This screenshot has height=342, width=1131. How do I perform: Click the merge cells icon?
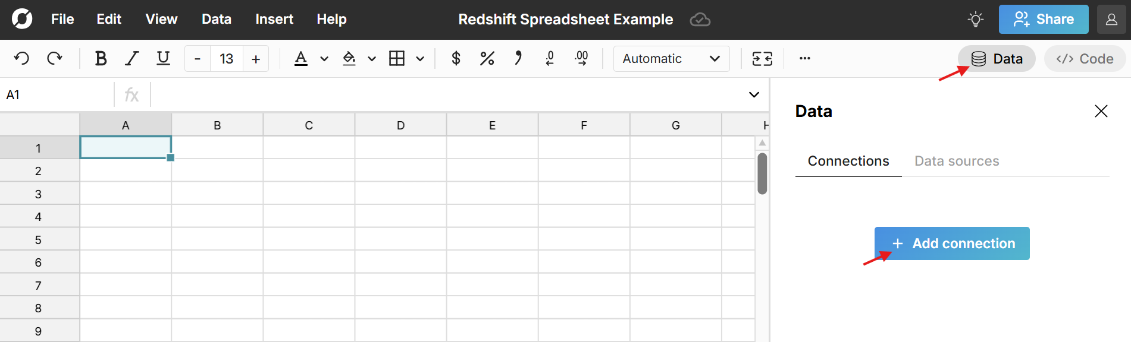[x=762, y=58]
